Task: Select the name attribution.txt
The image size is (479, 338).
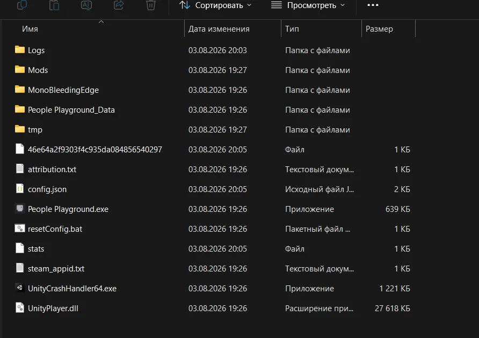Action: 52,170
